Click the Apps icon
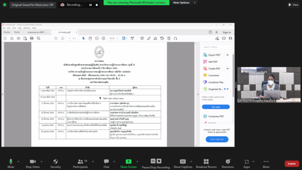Image resolution: width=302 pixels, height=170 pixels. (246, 161)
